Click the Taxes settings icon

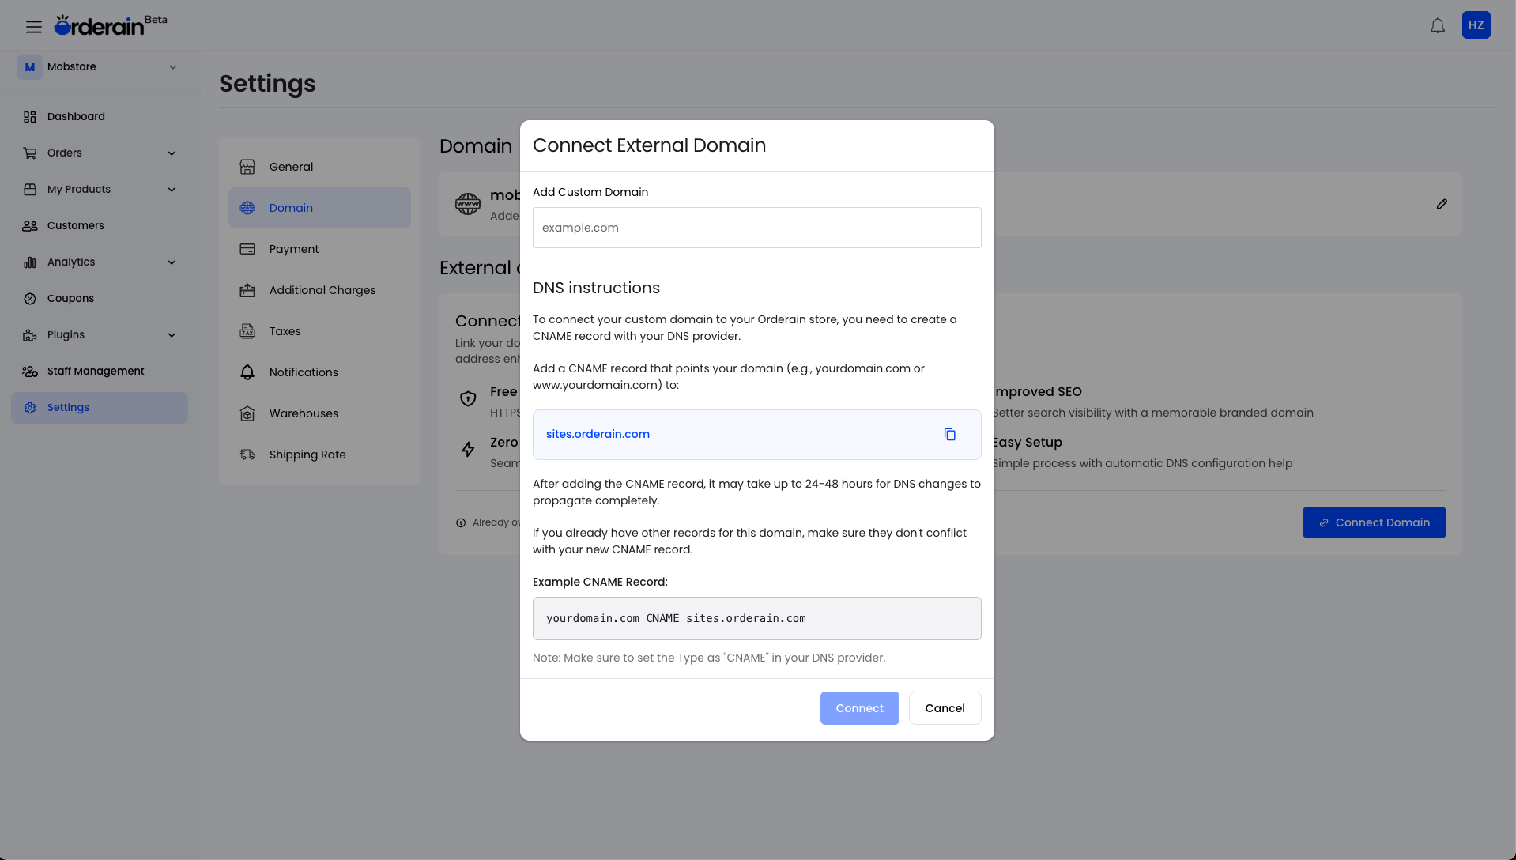(247, 331)
